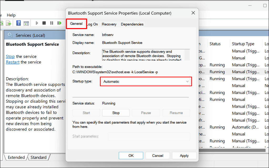Viewport: 269px width, 168px height.
Task: Click the Show/Hide Action Pane icon
Action: [x=26, y=23]
